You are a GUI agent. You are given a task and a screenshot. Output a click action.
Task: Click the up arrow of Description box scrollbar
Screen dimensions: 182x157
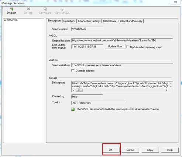click(x=171, y=83)
